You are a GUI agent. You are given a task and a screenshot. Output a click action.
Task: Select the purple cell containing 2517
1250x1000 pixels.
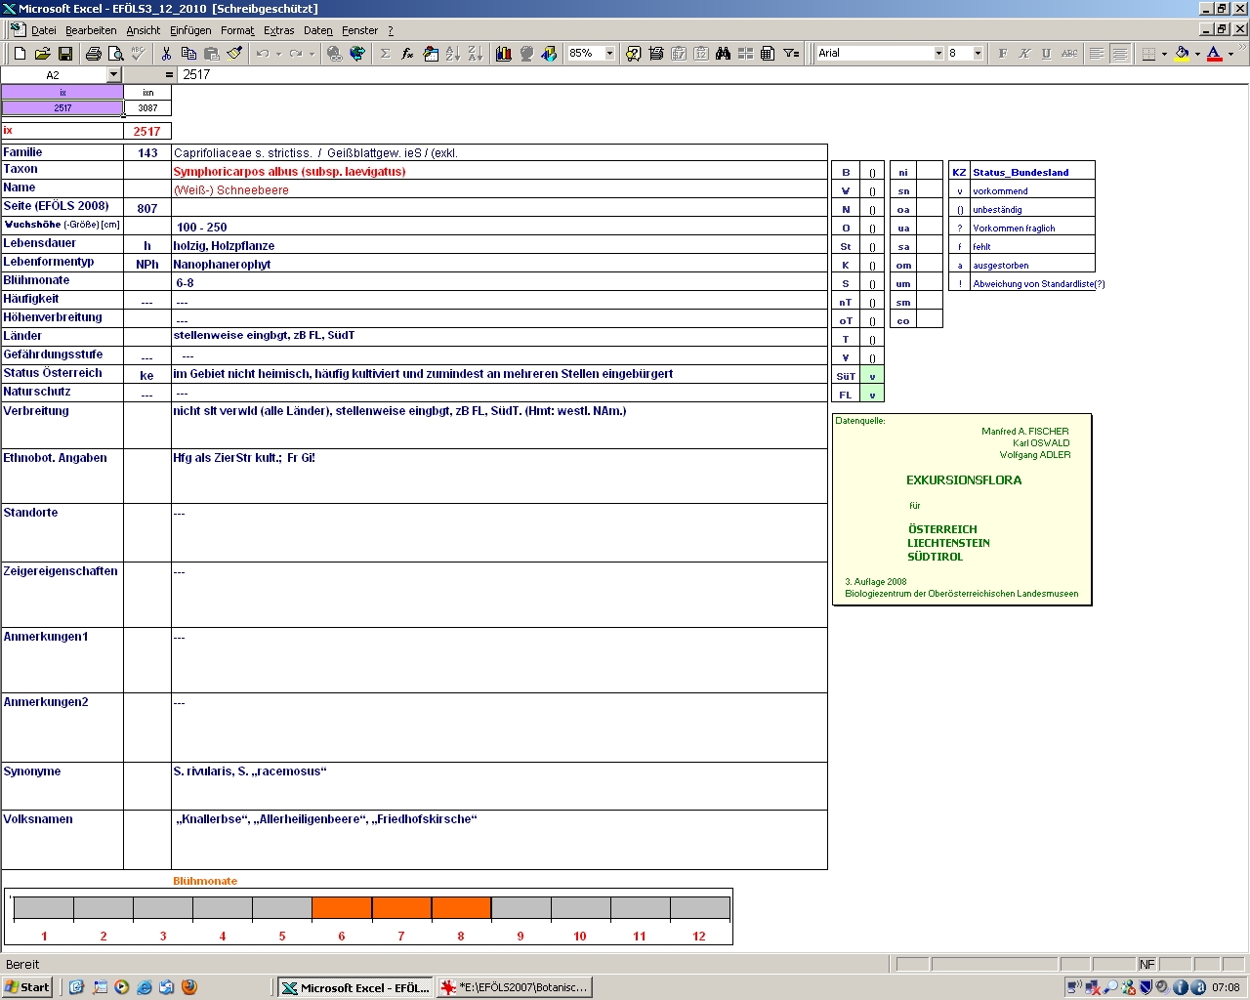click(62, 108)
